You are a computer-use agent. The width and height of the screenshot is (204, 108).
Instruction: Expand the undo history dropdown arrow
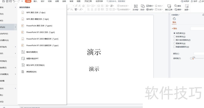[16, 1]
